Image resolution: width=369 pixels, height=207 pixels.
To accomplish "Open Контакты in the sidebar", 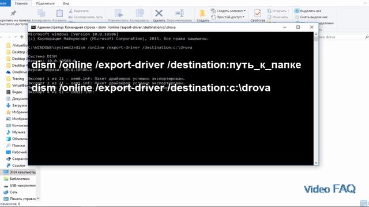I will pos(17,125).
